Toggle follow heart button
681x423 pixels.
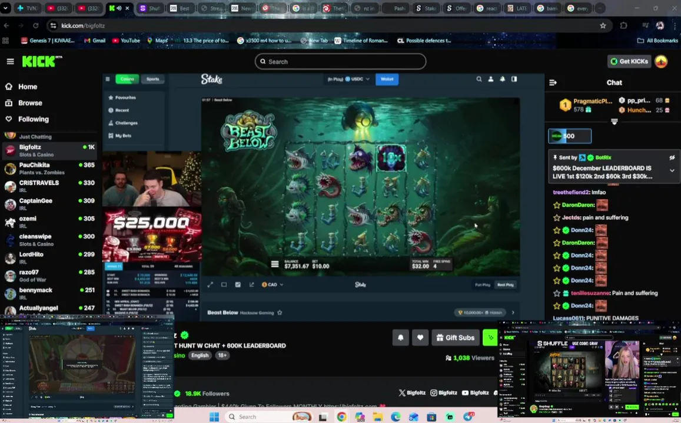click(x=420, y=338)
